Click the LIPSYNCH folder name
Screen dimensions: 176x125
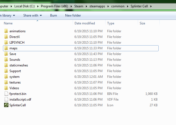(x=17, y=43)
